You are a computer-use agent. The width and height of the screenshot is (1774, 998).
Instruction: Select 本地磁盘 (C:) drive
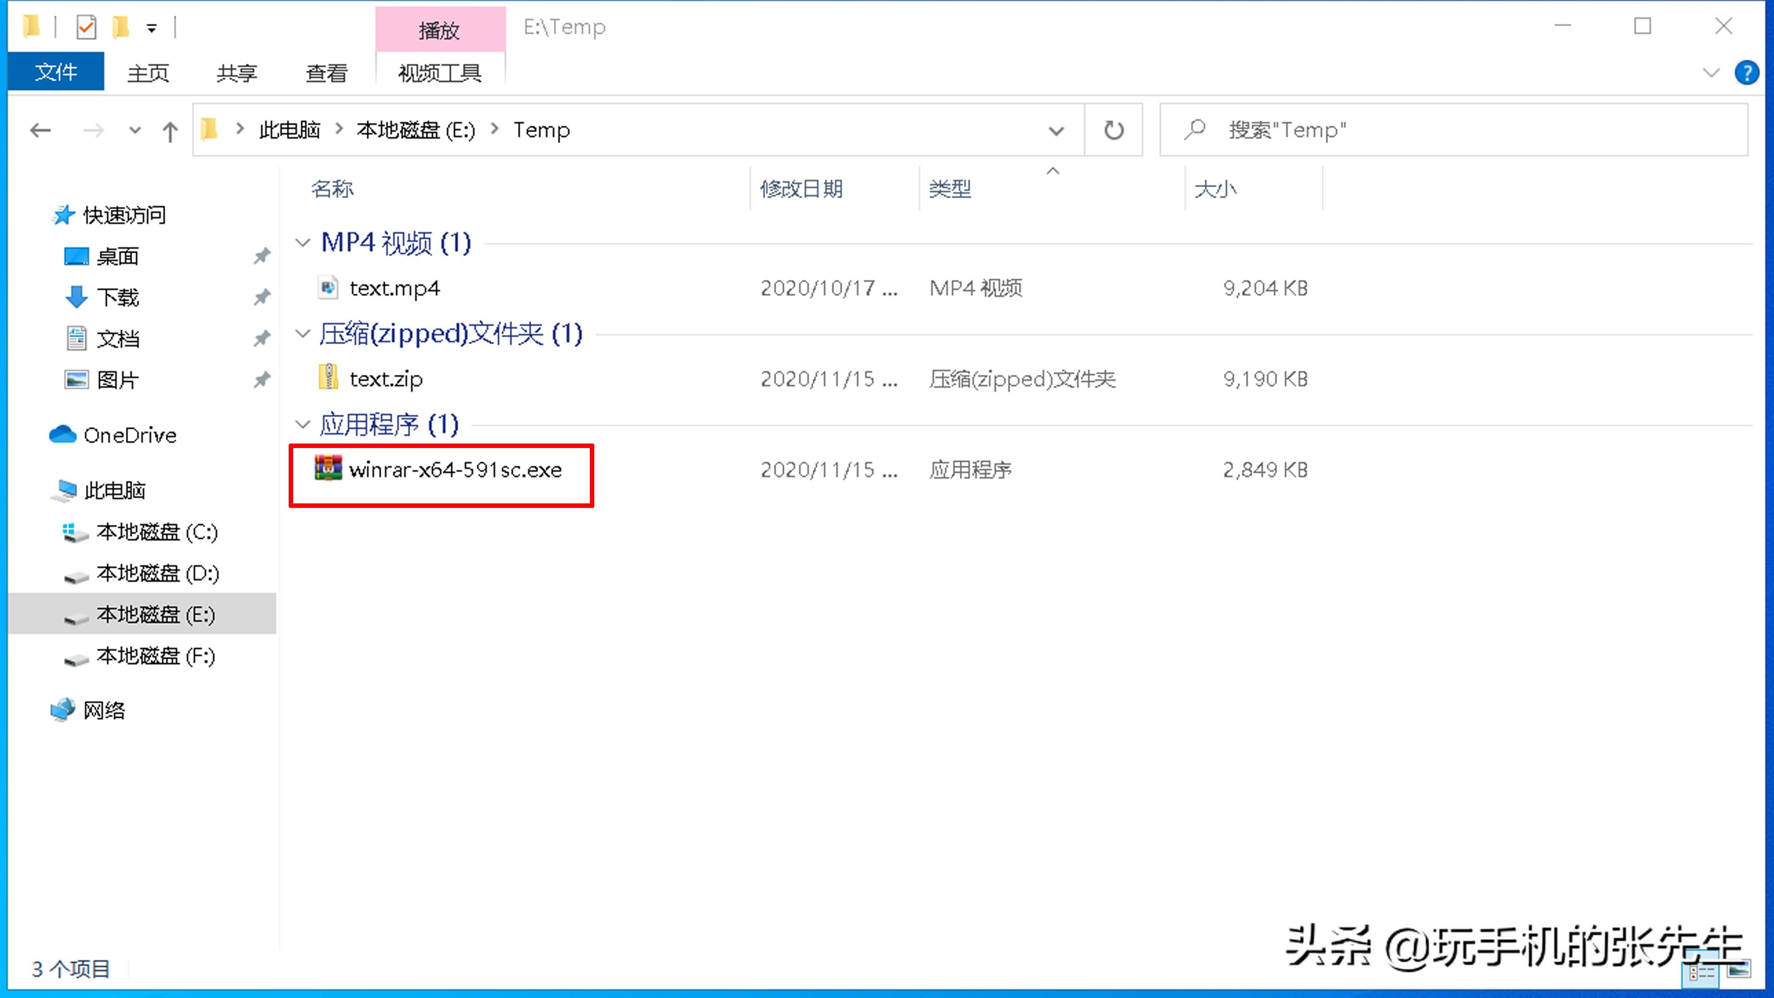tap(156, 531)
